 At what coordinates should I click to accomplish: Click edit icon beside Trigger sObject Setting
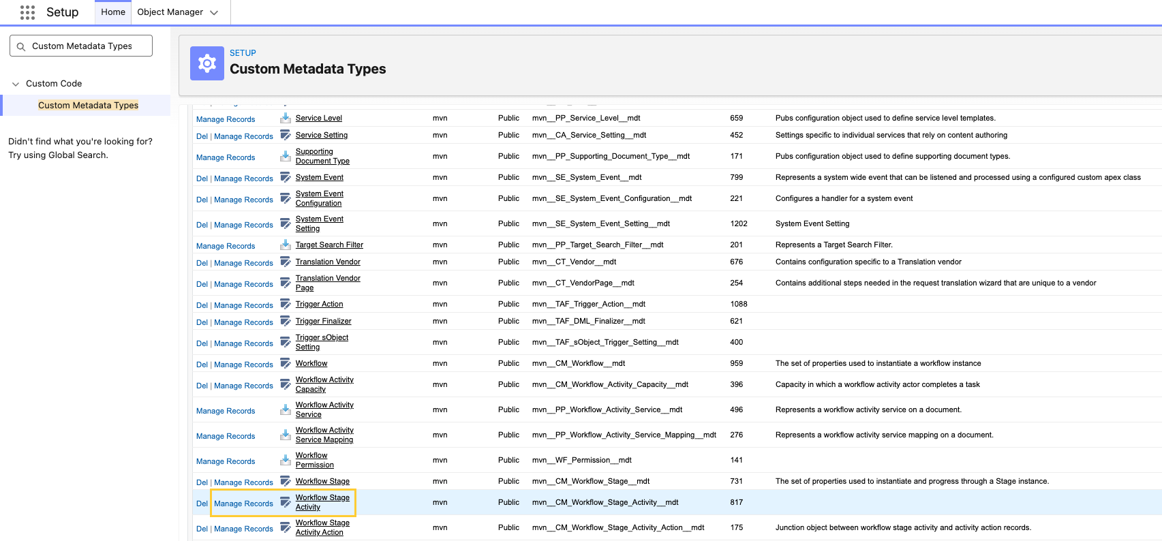[286, 342]
